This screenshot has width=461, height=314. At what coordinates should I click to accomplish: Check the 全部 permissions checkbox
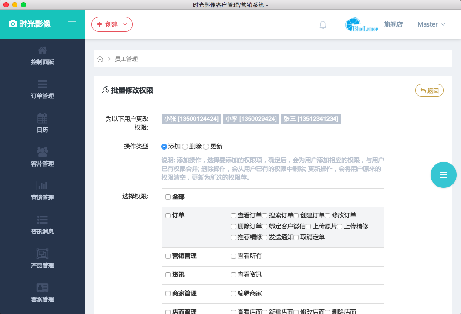[x=167, y=197]
